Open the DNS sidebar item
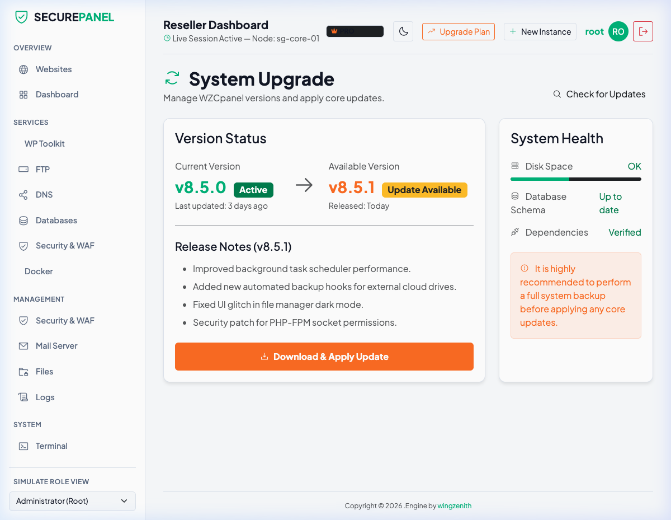The image size is (671, 520). point(72,195)
